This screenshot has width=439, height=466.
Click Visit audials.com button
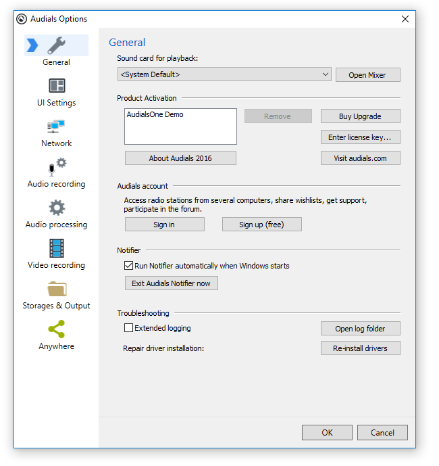pyautogui.click(x=361, y=158)
